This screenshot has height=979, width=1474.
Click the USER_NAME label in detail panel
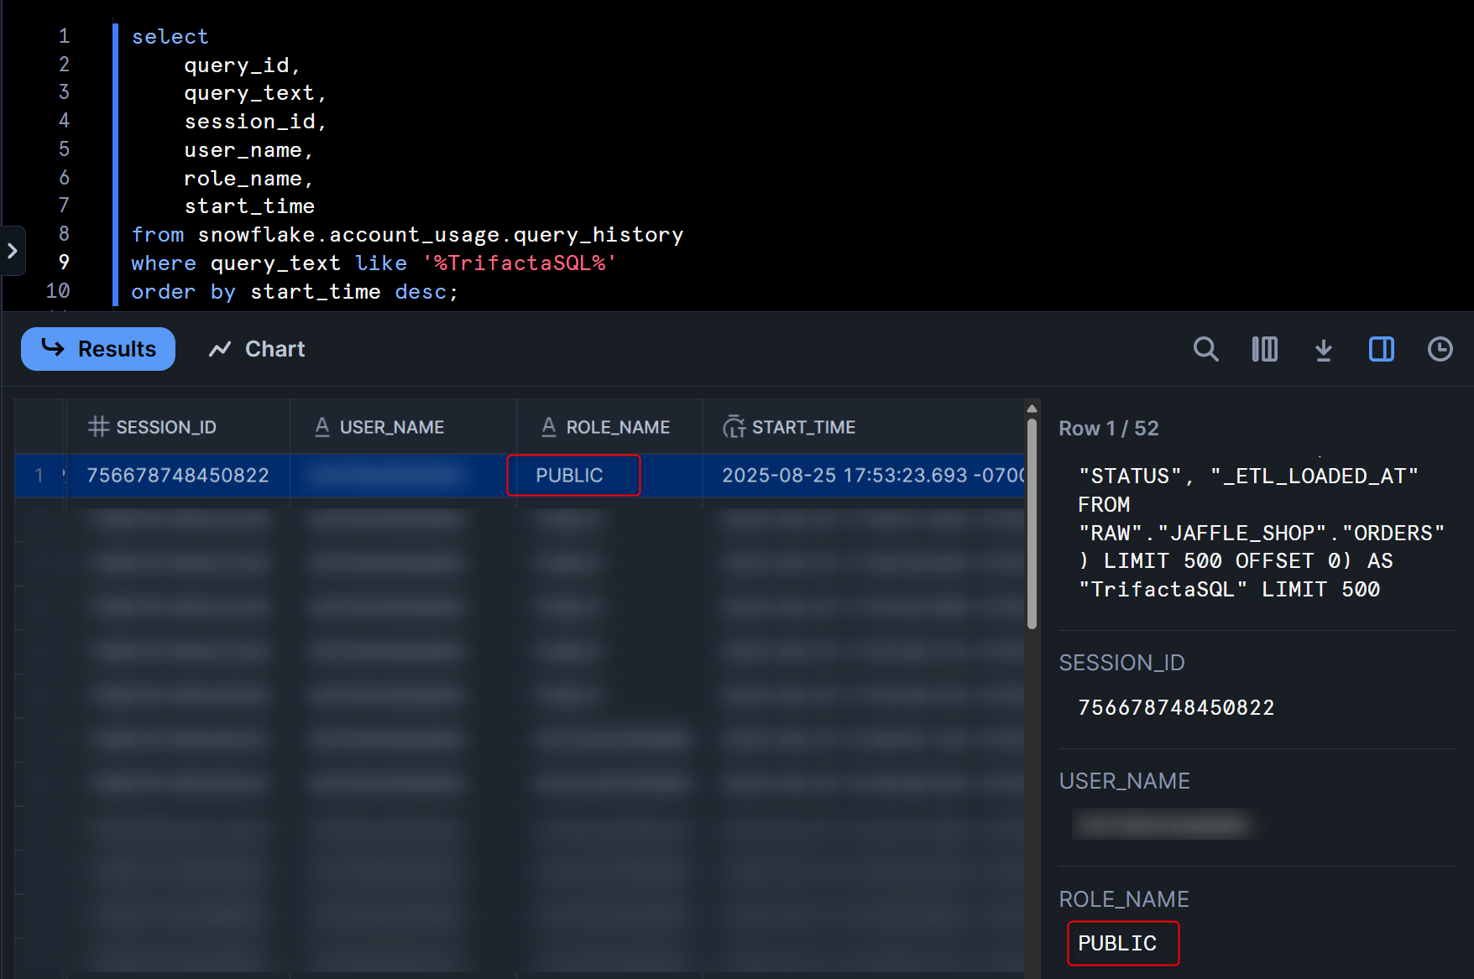1124,781
